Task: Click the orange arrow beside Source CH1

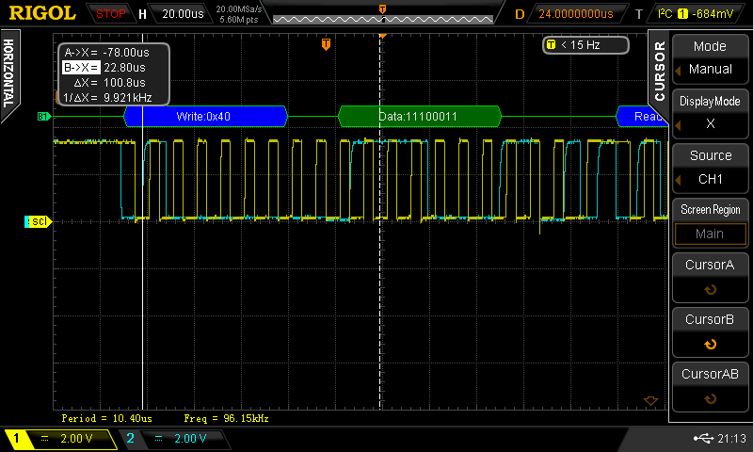Action: 678,180
